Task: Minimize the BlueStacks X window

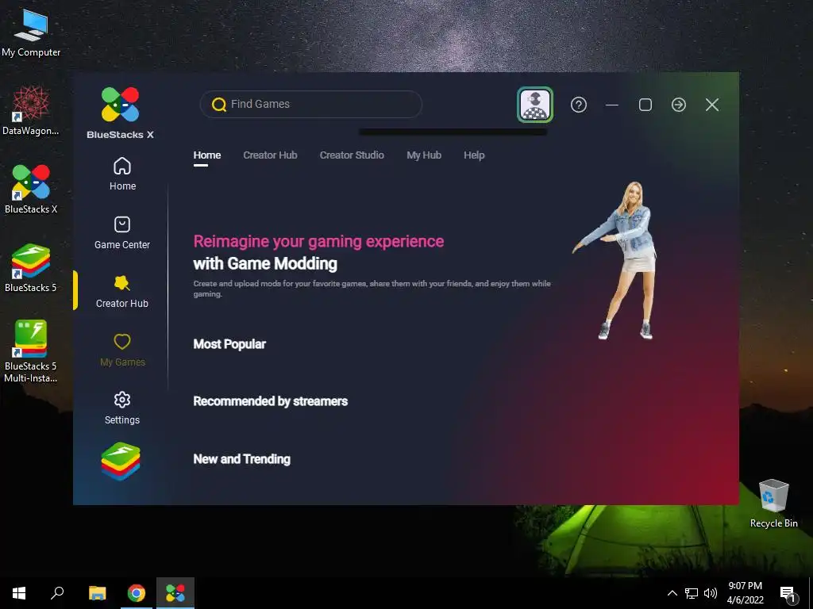Action: (x=612, y=105)
